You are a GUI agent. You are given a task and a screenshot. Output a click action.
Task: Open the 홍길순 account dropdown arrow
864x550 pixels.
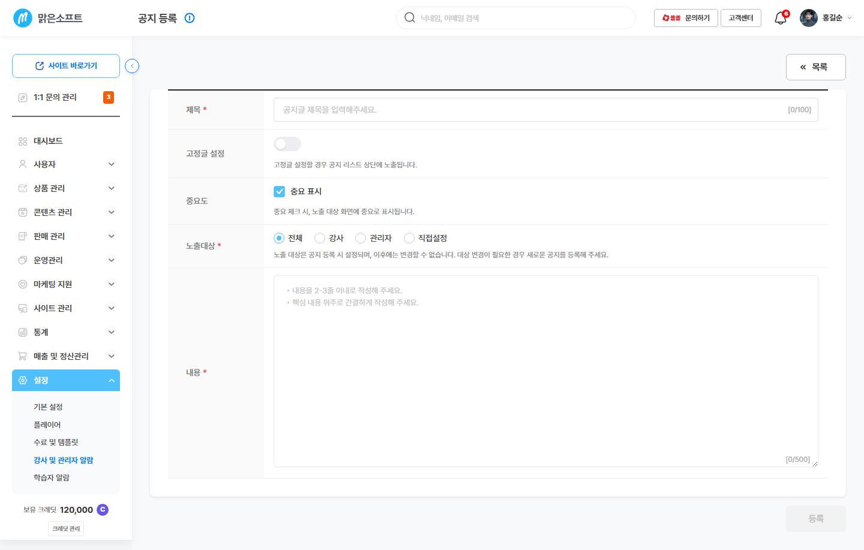click(849, 18)
